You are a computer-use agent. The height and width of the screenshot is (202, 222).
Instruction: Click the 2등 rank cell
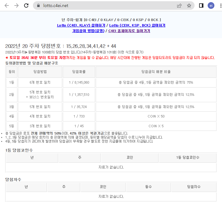[x=12, y=95]
